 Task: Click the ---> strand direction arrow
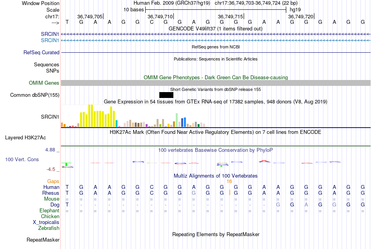click(55, 23)
